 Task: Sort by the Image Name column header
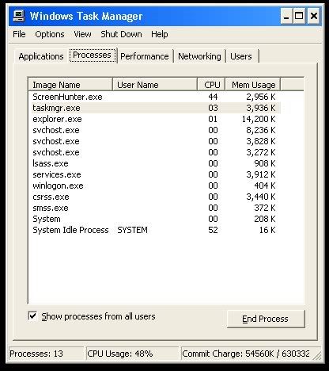coord(70,85)
